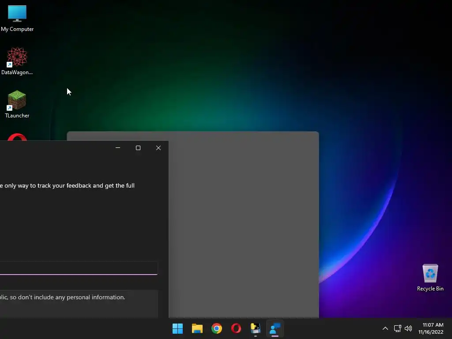The image size is (452, 339).
Task: Open File Explorer from the taskbar
Action: pyautogui.click(x=197, y=328)
